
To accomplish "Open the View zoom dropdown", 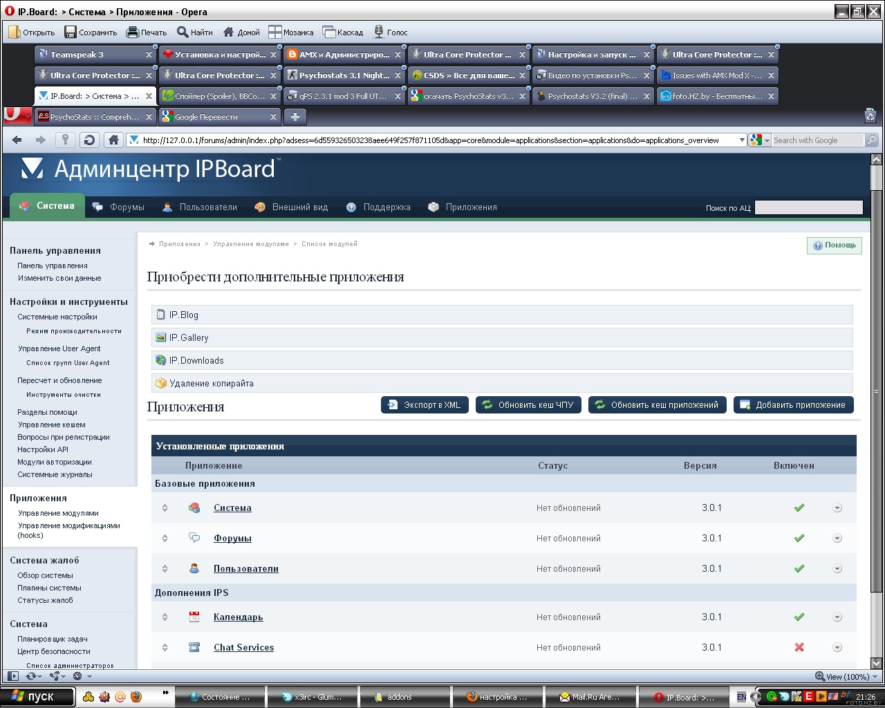I will click(875, 677).
